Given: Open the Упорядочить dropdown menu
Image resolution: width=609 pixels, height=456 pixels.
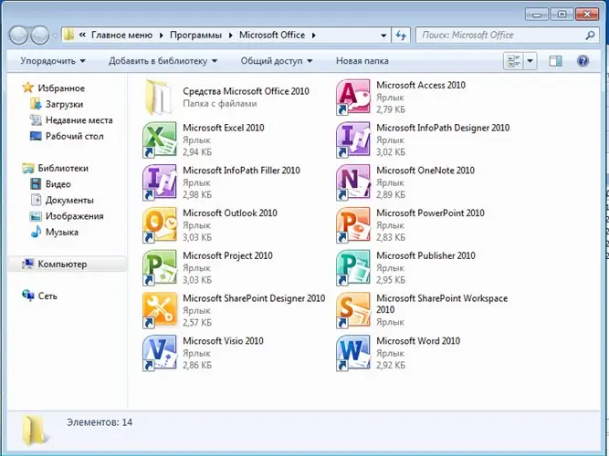Looking at the screenshot, I should (x=53, y=61).
